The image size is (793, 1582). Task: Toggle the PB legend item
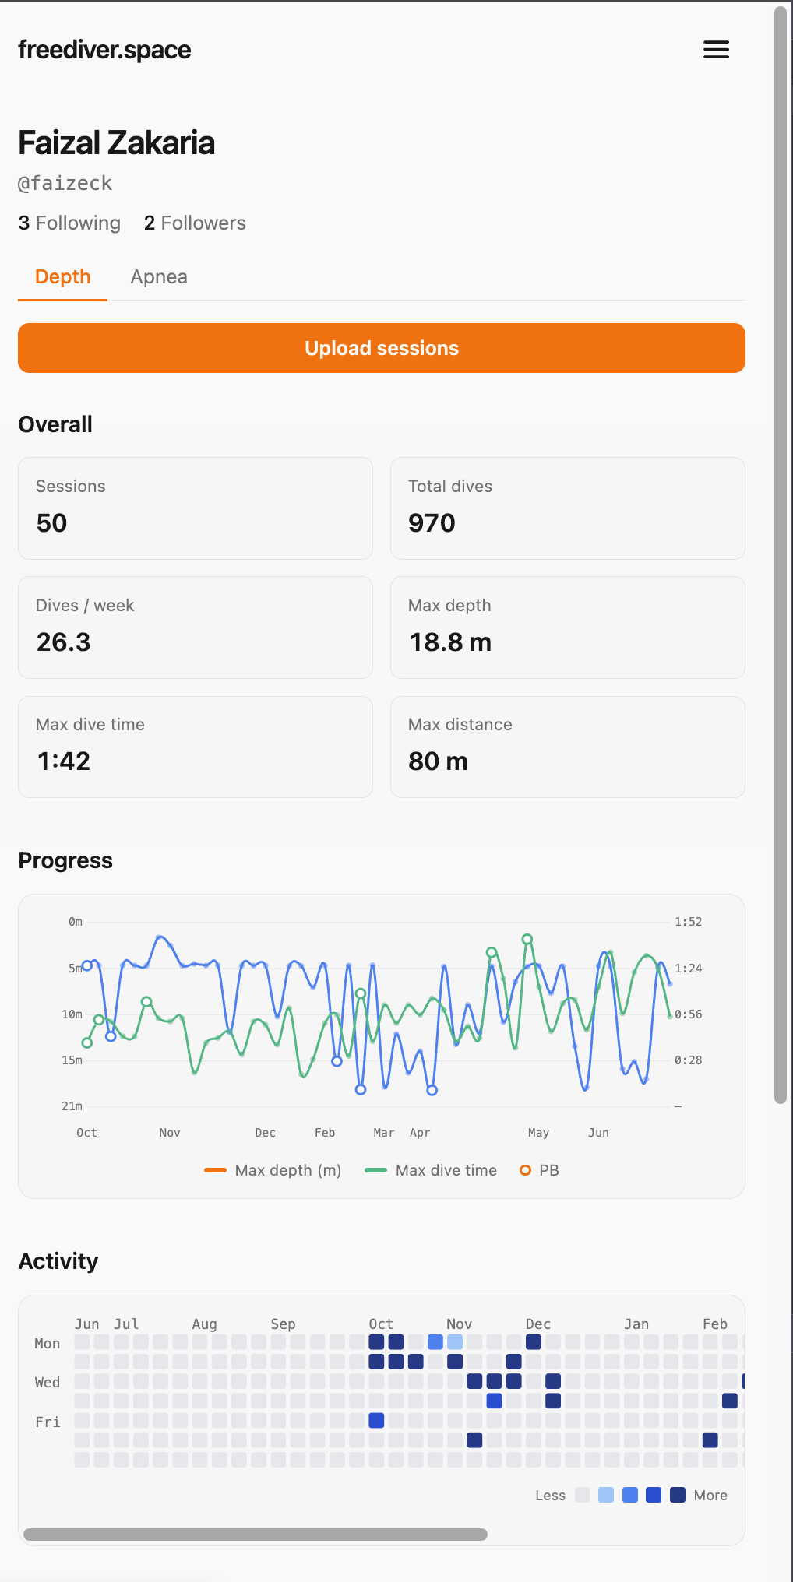click(540, 1170)
